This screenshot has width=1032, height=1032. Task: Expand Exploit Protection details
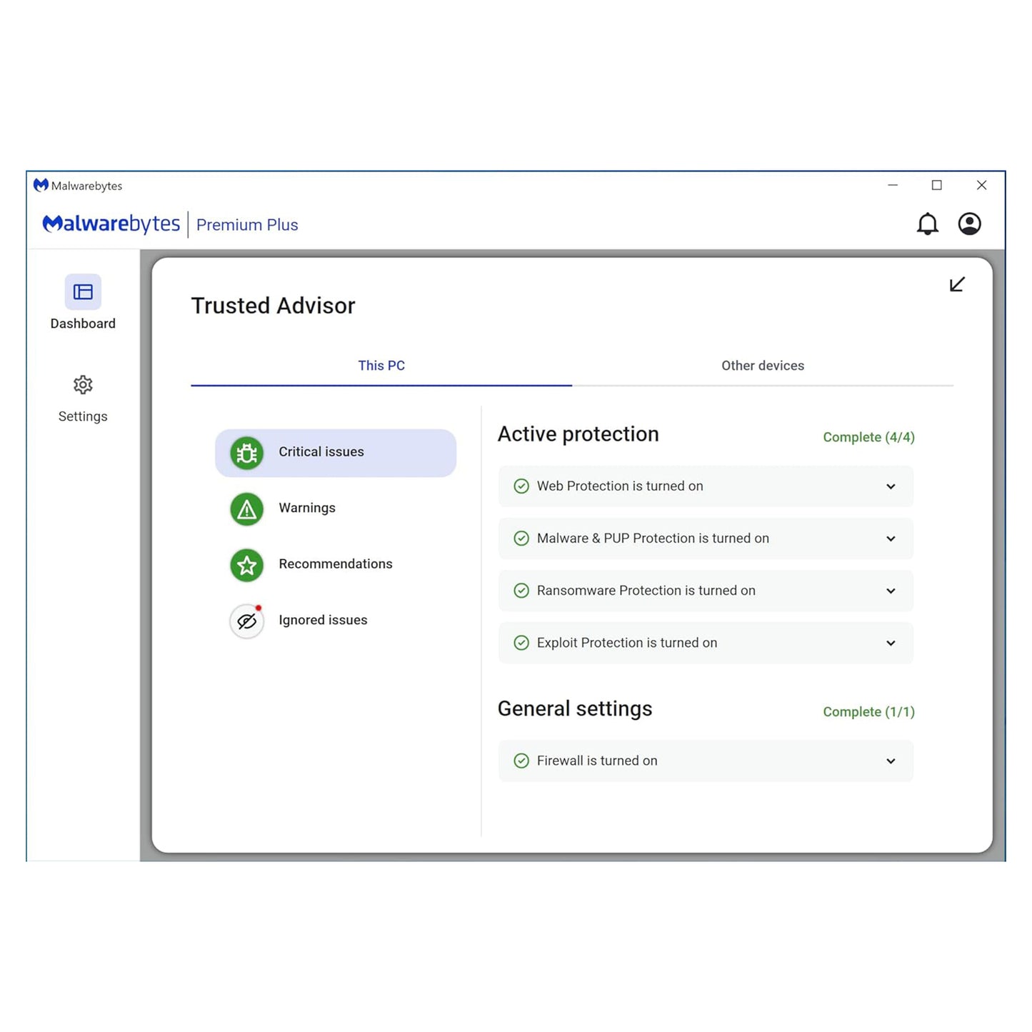(x=891, y=643)
